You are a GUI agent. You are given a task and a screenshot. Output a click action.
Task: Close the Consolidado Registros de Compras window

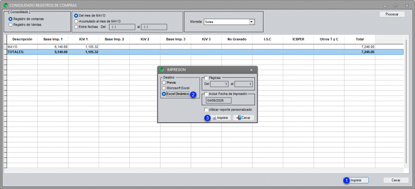pos(407,5)
